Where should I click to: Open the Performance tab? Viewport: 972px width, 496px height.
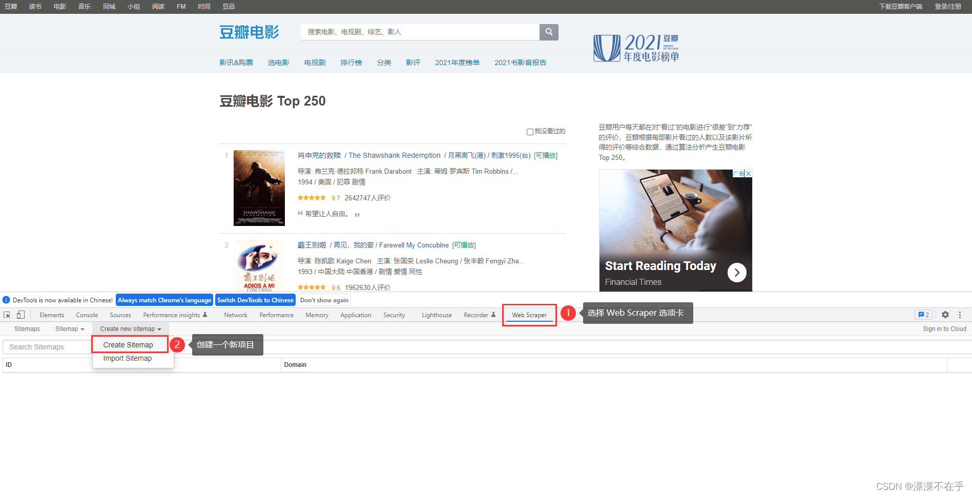tap(277, 315)
